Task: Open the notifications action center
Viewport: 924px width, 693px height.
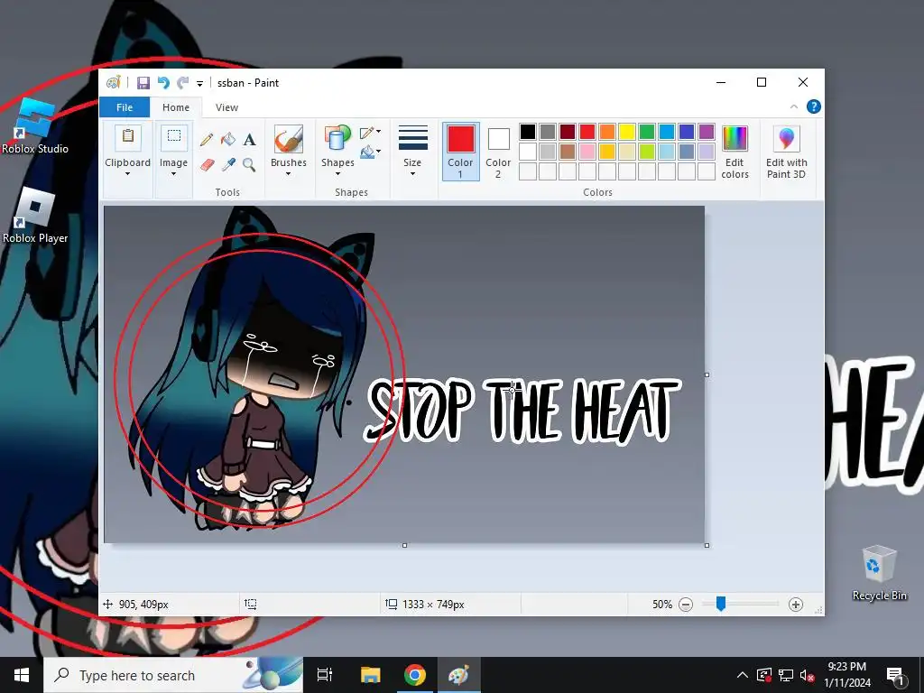Action: pos(895,675)
